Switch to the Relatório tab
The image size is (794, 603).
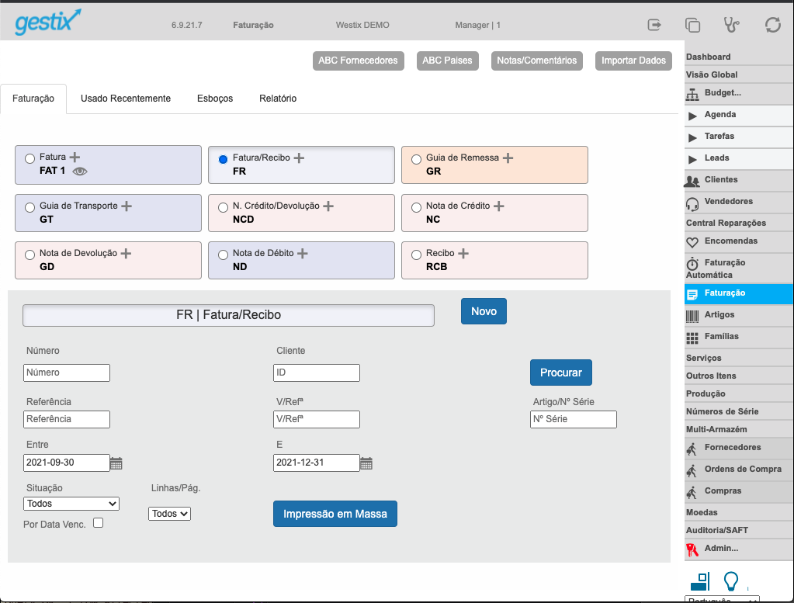coord(278,99)
